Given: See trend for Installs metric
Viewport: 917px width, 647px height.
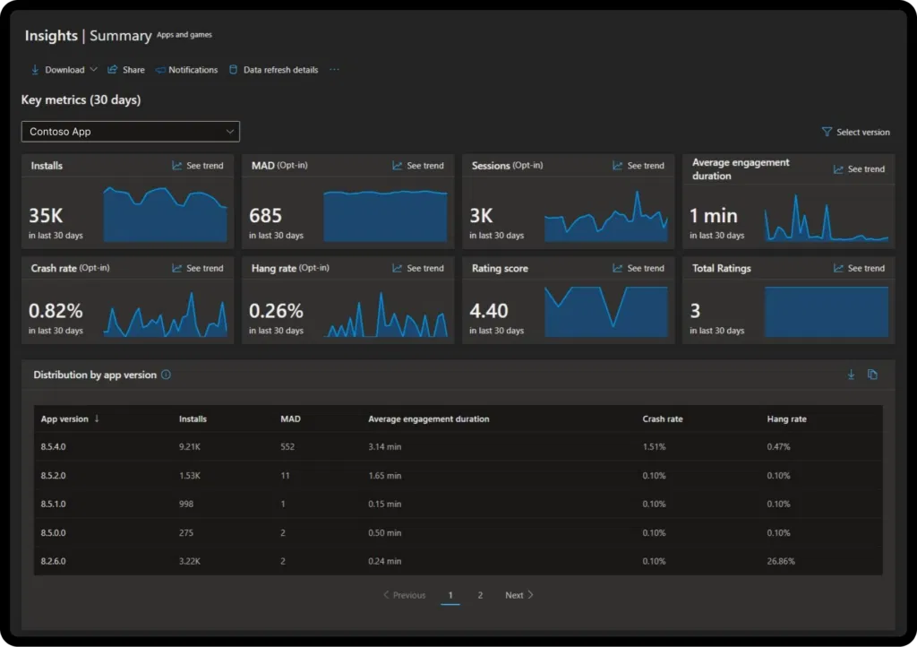Looking at the screenshot, I should pos(198,166).
